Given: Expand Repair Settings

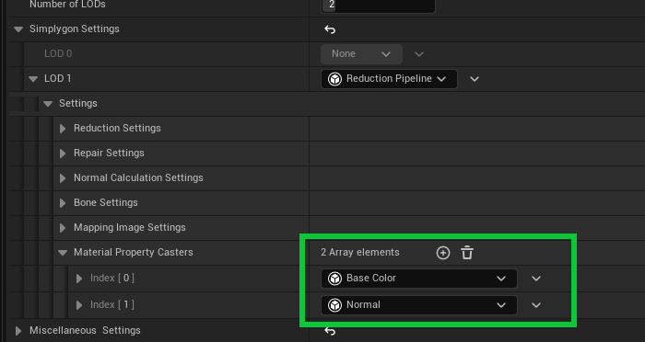Looking at the screenshot, I should 63,154.
